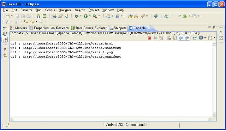The width and height of the screenshot is (226, 131).
Task: Click the Save All icon
Action: [x=23, y=16]
